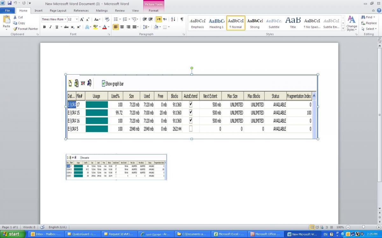382x238 pixels.
Task: Click the Grow Font icon
Action: tap(82, 19)
